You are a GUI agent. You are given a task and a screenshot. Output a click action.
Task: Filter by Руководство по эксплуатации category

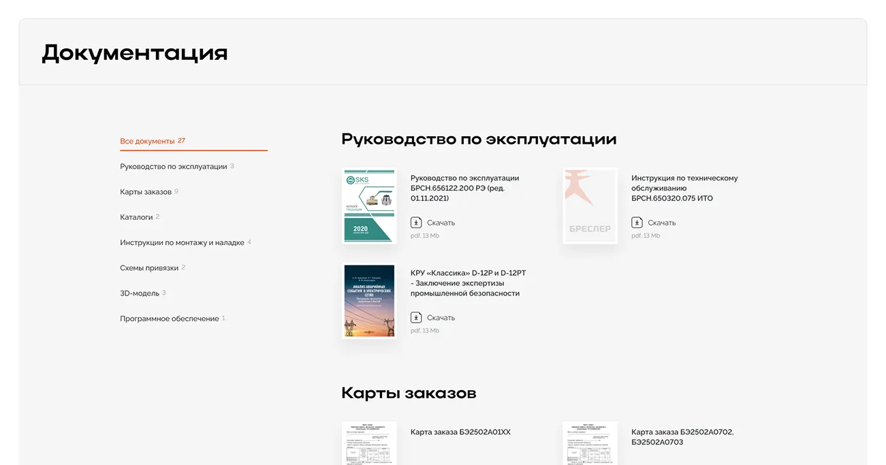pyautogui.click(x=173, y=166)
